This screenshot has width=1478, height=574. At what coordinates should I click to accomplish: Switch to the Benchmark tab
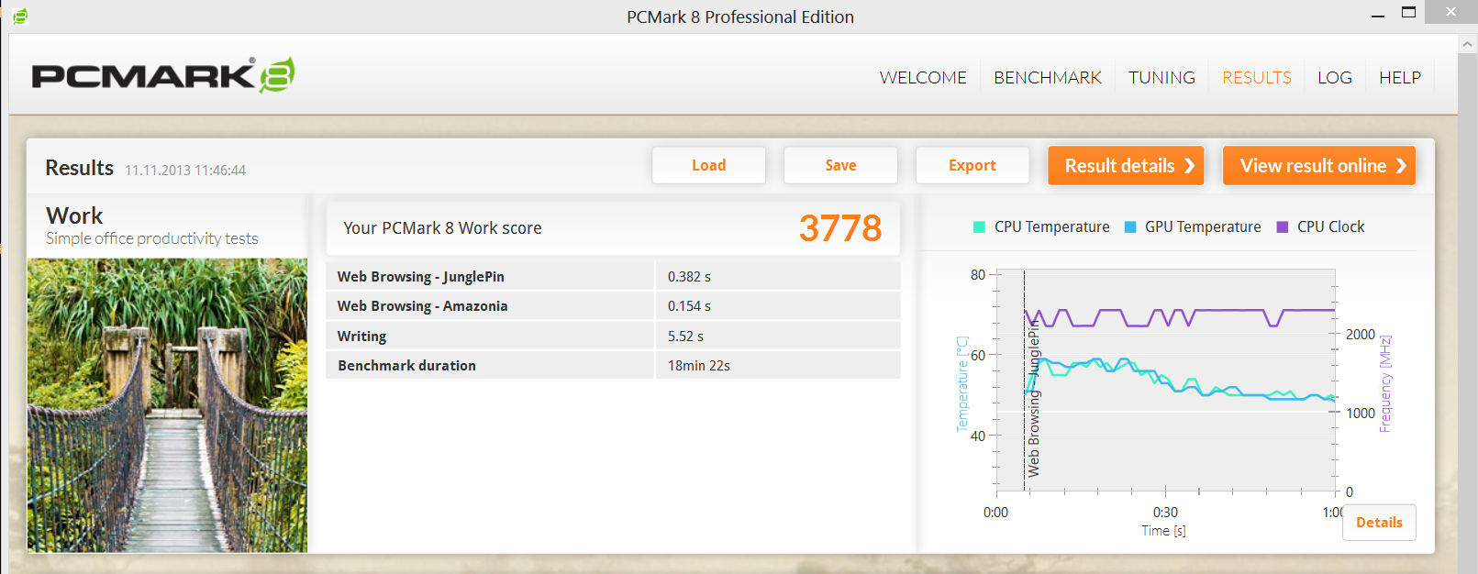(x=1048, y=78)
